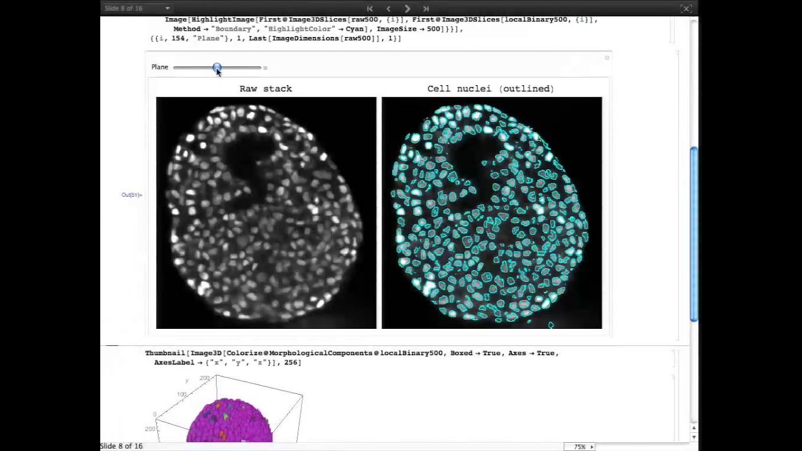Viewport: 802px width, 451px height.
Task: Select the Thumbnail input cell bracket
Action: coord(674,358)
